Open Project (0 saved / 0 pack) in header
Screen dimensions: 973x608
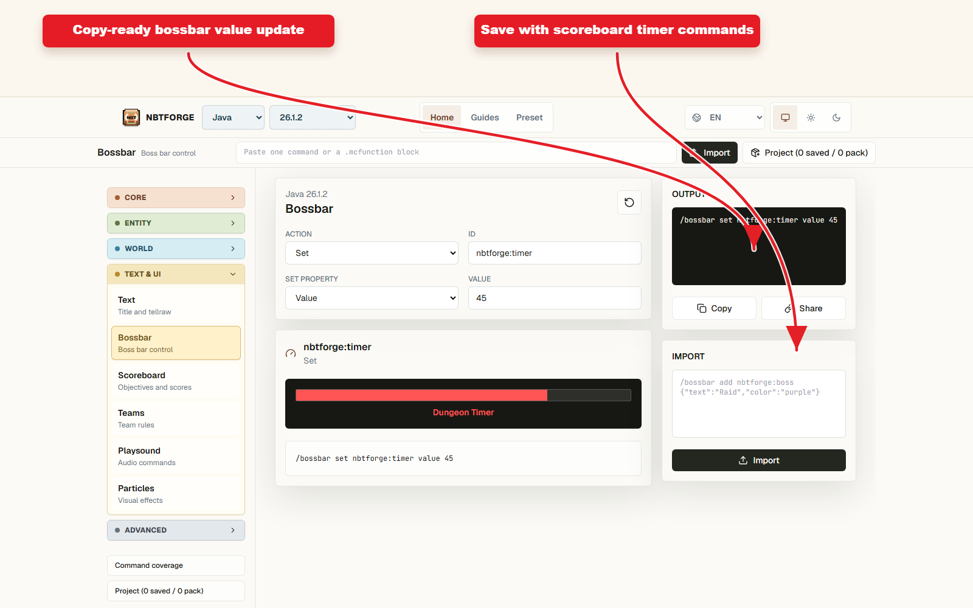pos(809,153)
